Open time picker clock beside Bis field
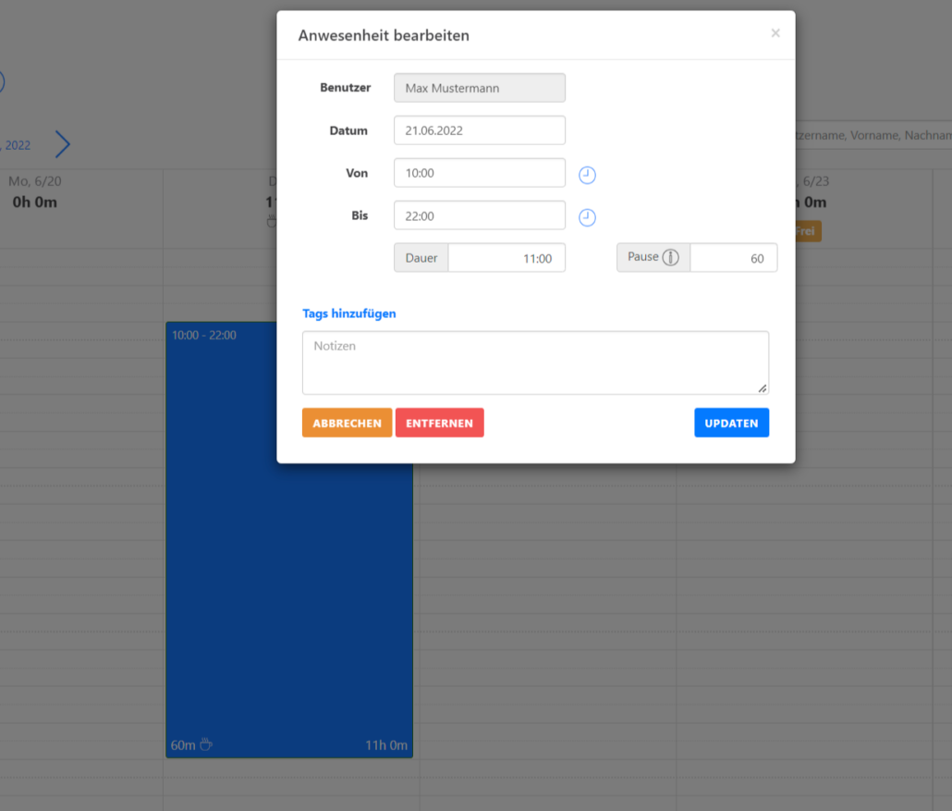The width and height of the screenshot is (952, 811). coord(587,217)
